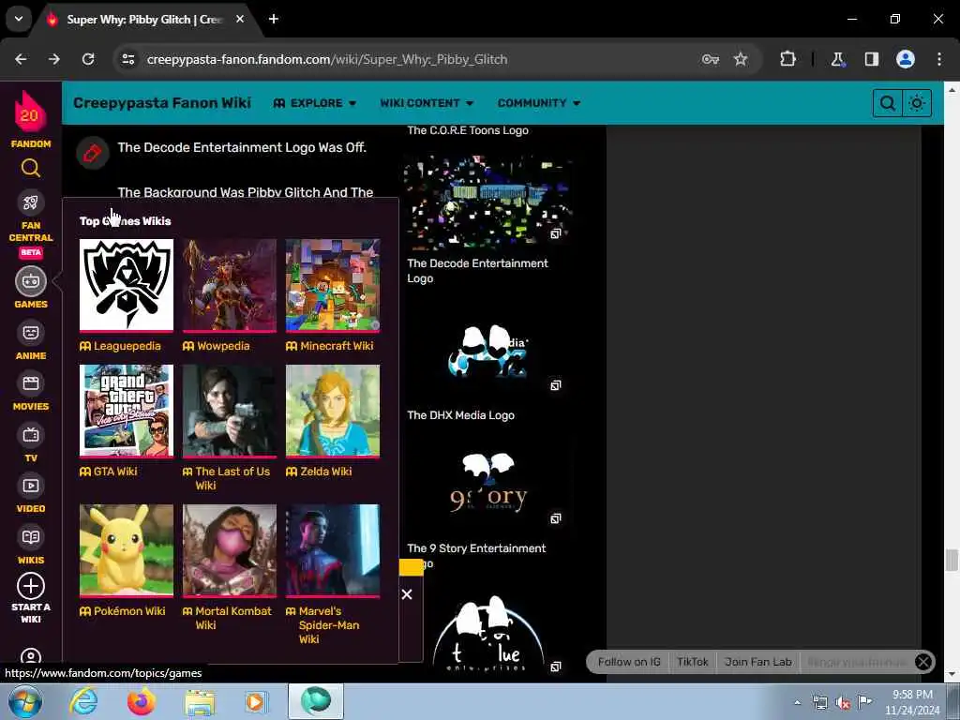Open Fan Central rocket icon
Screen dimensions: 960x720
[x=31, y=202]
